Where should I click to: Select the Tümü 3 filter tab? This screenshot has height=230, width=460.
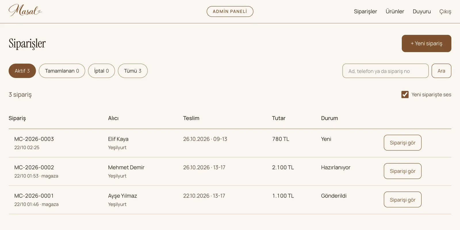click(x=133, y=71)
